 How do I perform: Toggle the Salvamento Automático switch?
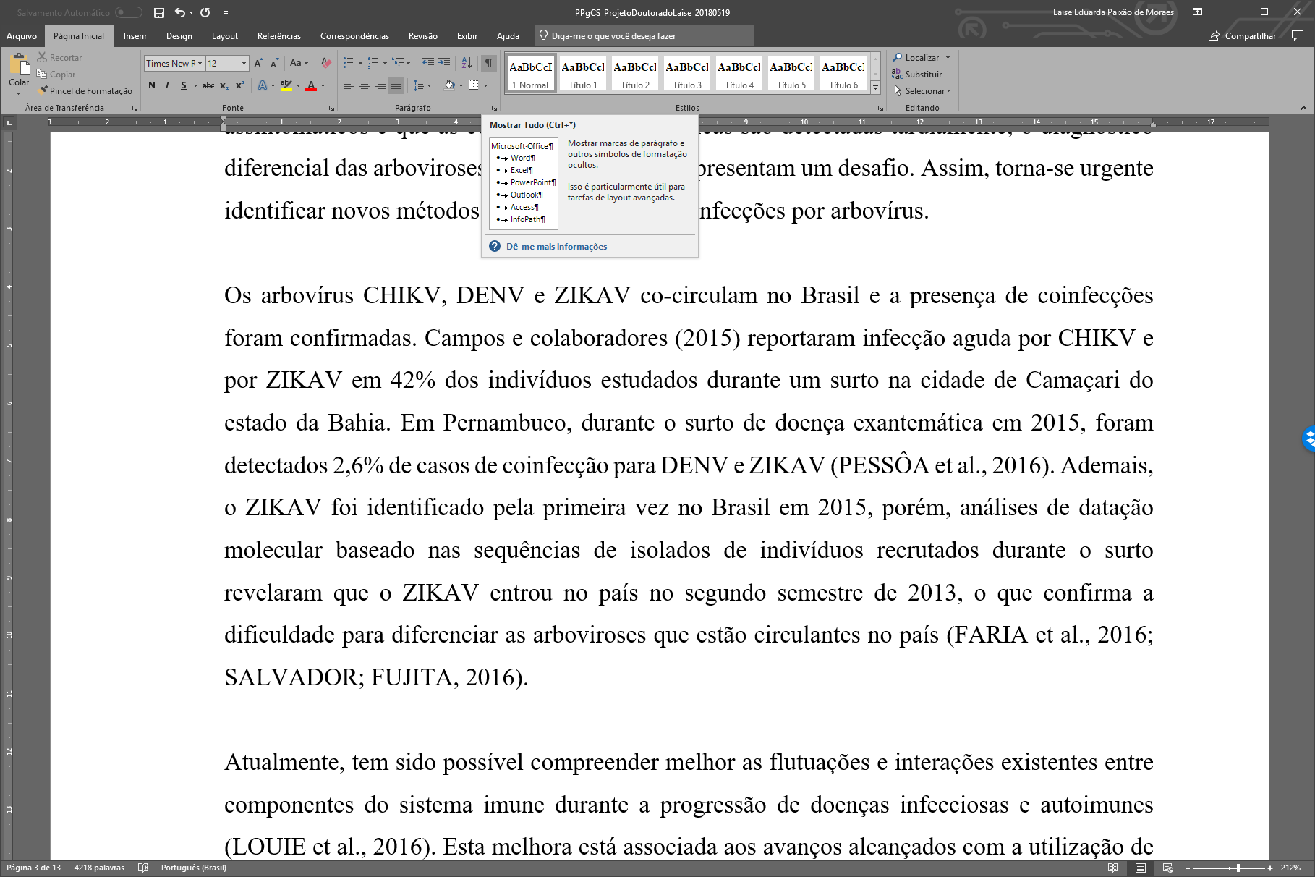128,12
